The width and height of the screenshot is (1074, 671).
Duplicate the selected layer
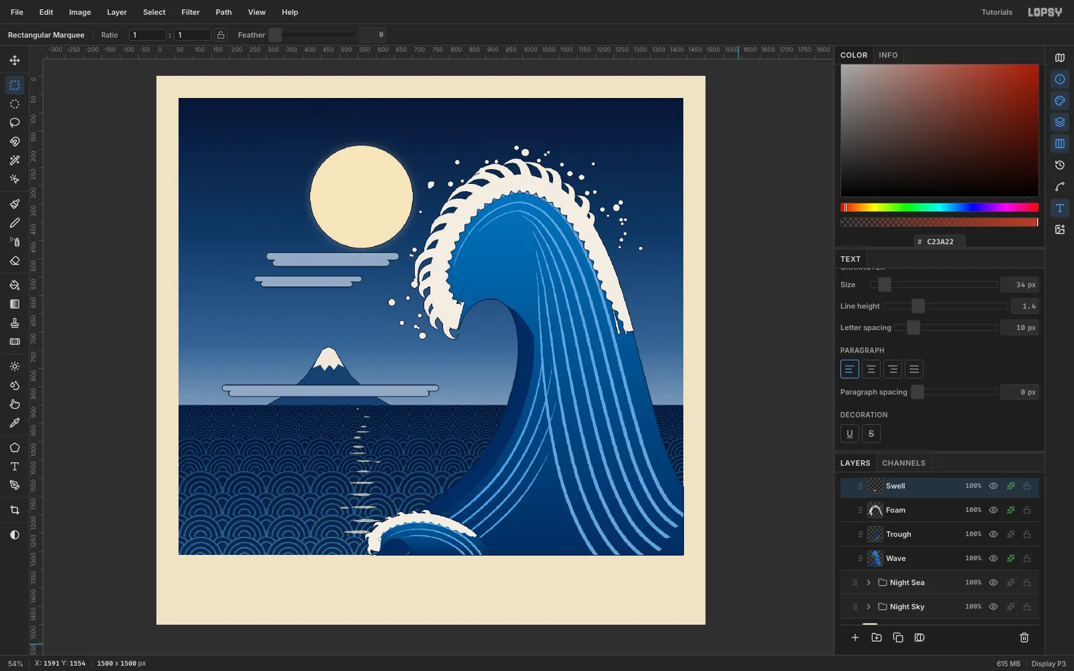tap(898, 637)
